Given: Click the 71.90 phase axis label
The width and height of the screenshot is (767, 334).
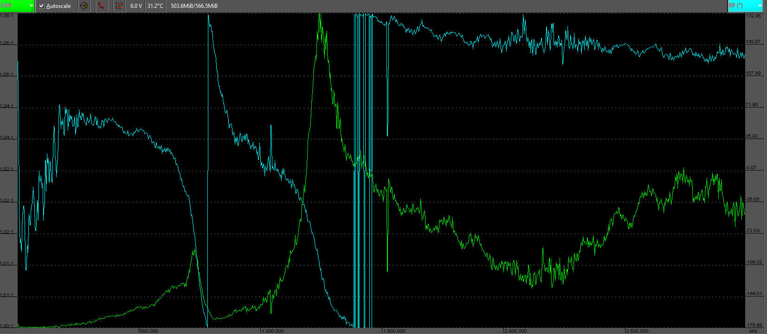Looking at the screenshot, I should tap(752, 105).
